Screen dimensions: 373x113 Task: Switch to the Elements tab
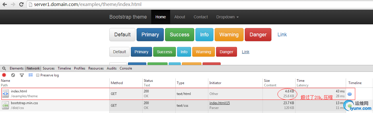17,68
